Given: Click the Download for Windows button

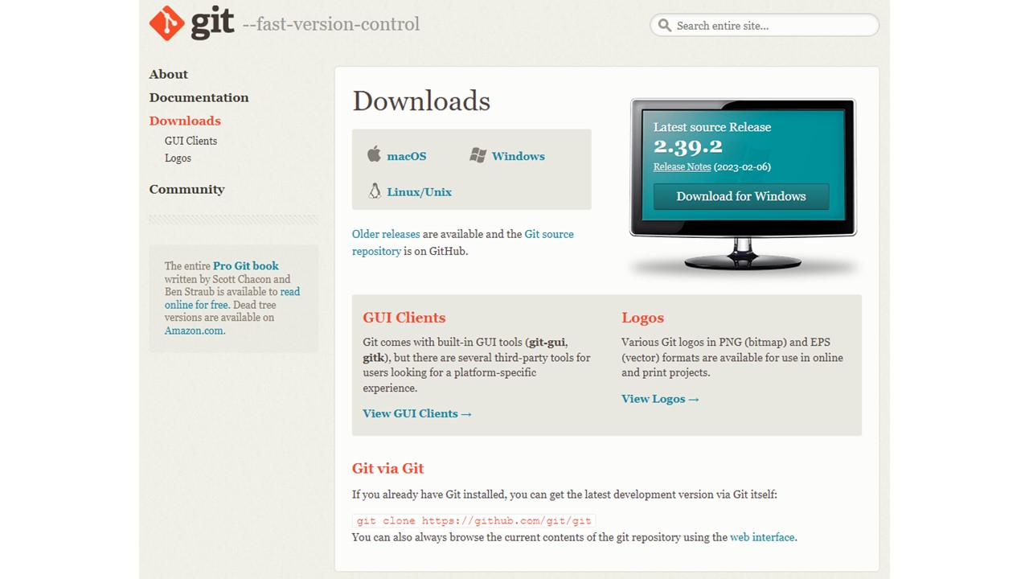Looking at the screenshot, I should 741,196.
